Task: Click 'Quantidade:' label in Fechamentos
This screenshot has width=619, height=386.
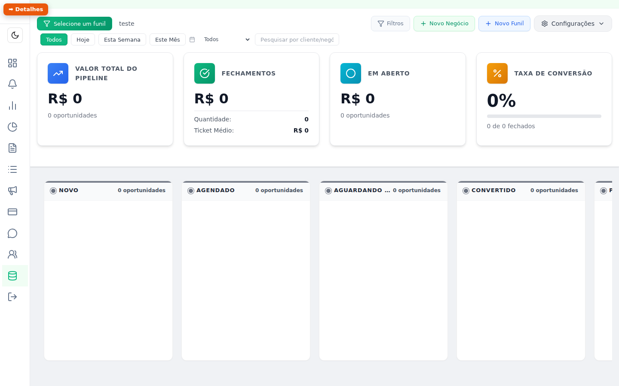Action: [213, 119]
